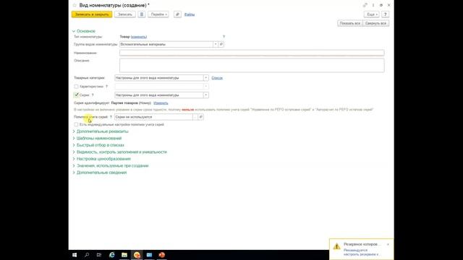Open the 'Список' link
Viewport: 463px width, 260px height.
click(217, 78)
